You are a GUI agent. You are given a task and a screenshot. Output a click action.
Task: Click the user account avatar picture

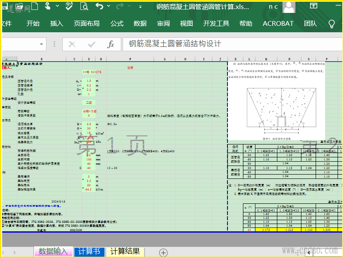[289, 7]
